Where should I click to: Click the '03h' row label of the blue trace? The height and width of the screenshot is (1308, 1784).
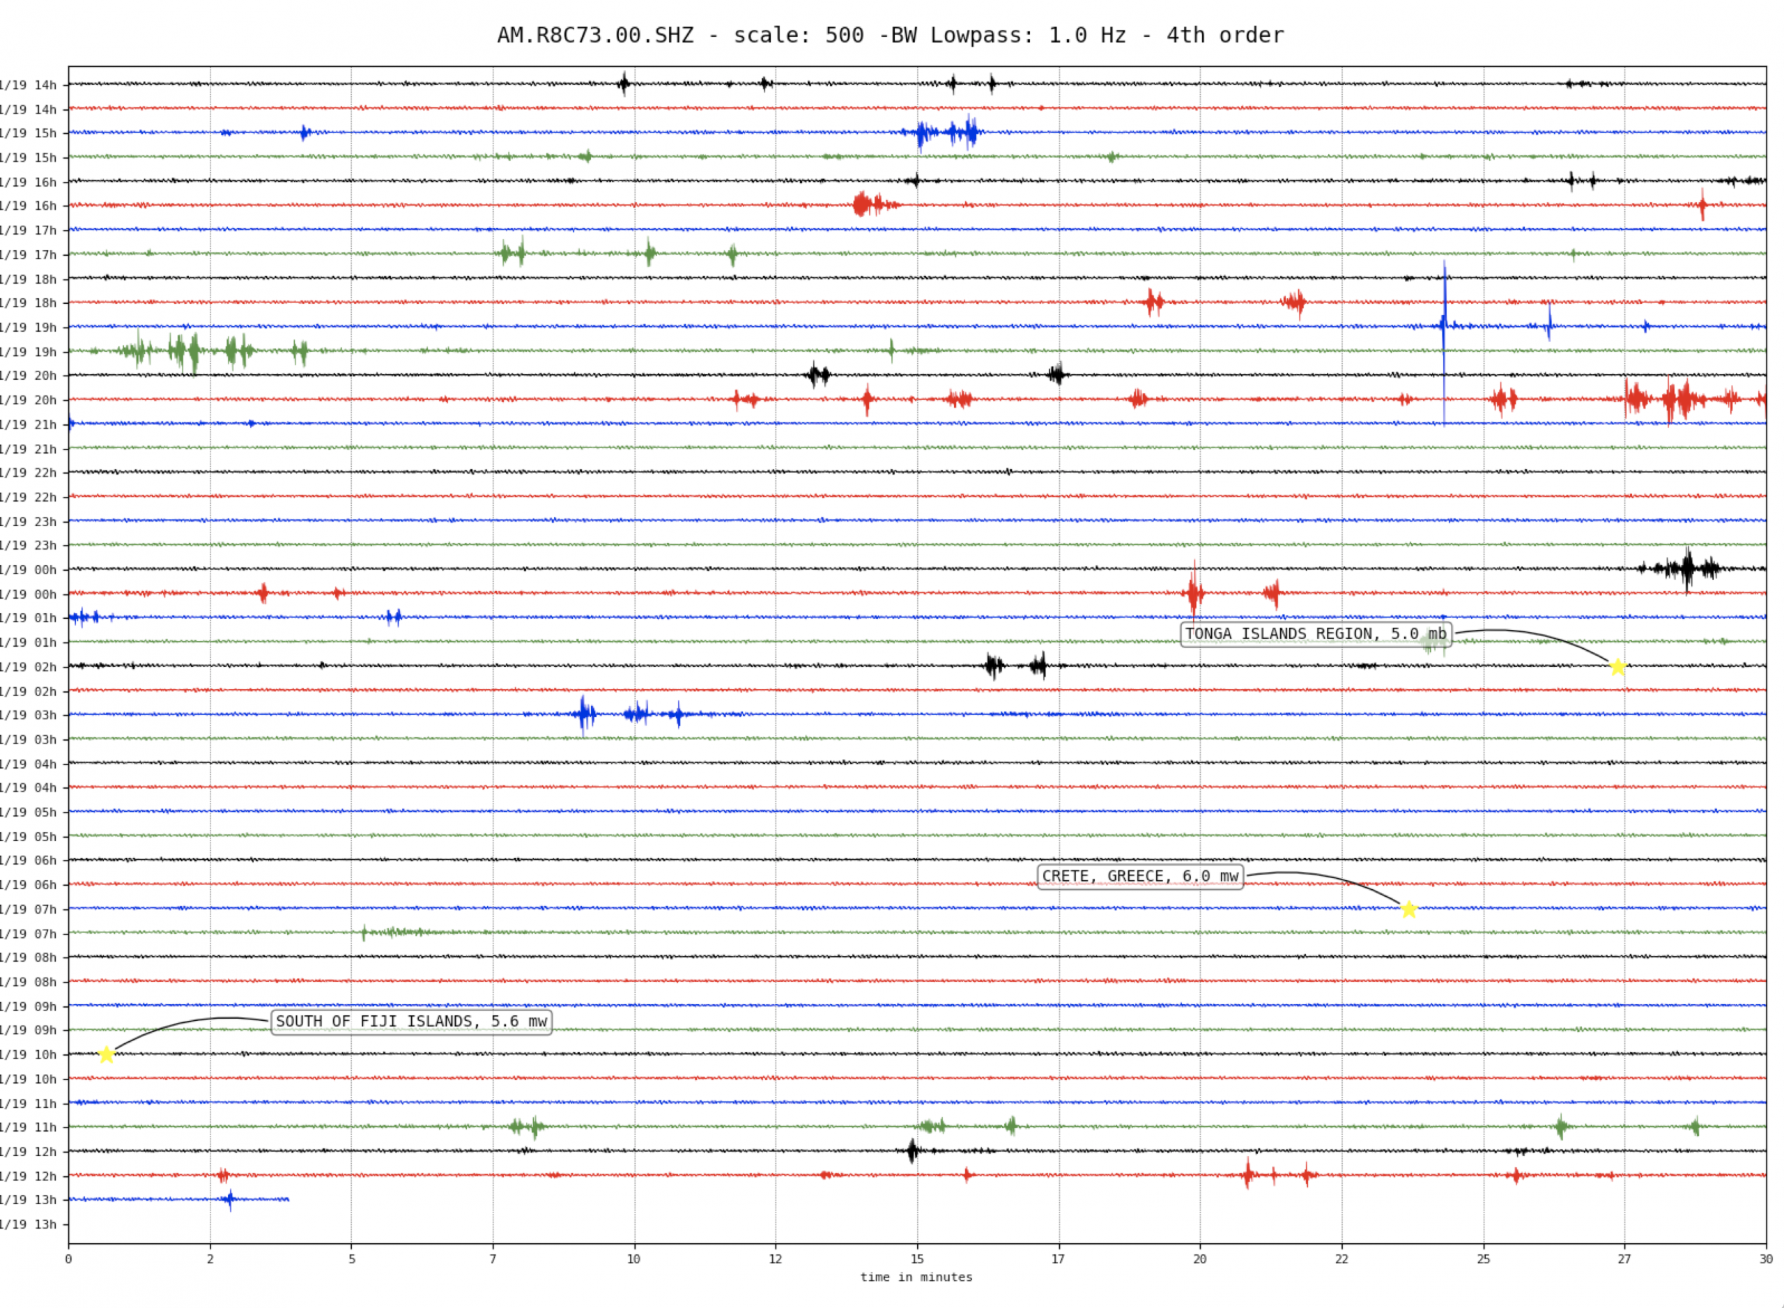(x=29, y=715)
